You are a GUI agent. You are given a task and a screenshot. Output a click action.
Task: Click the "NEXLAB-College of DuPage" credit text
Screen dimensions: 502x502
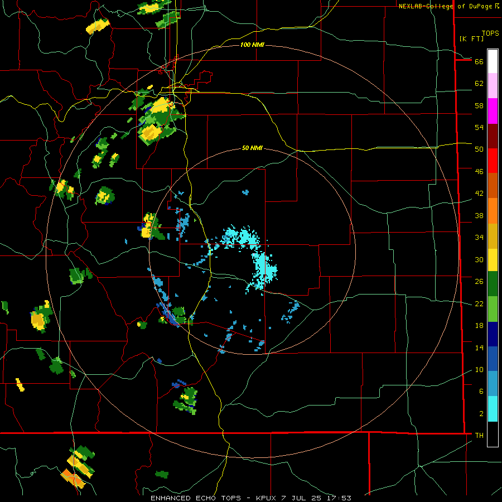446,6
